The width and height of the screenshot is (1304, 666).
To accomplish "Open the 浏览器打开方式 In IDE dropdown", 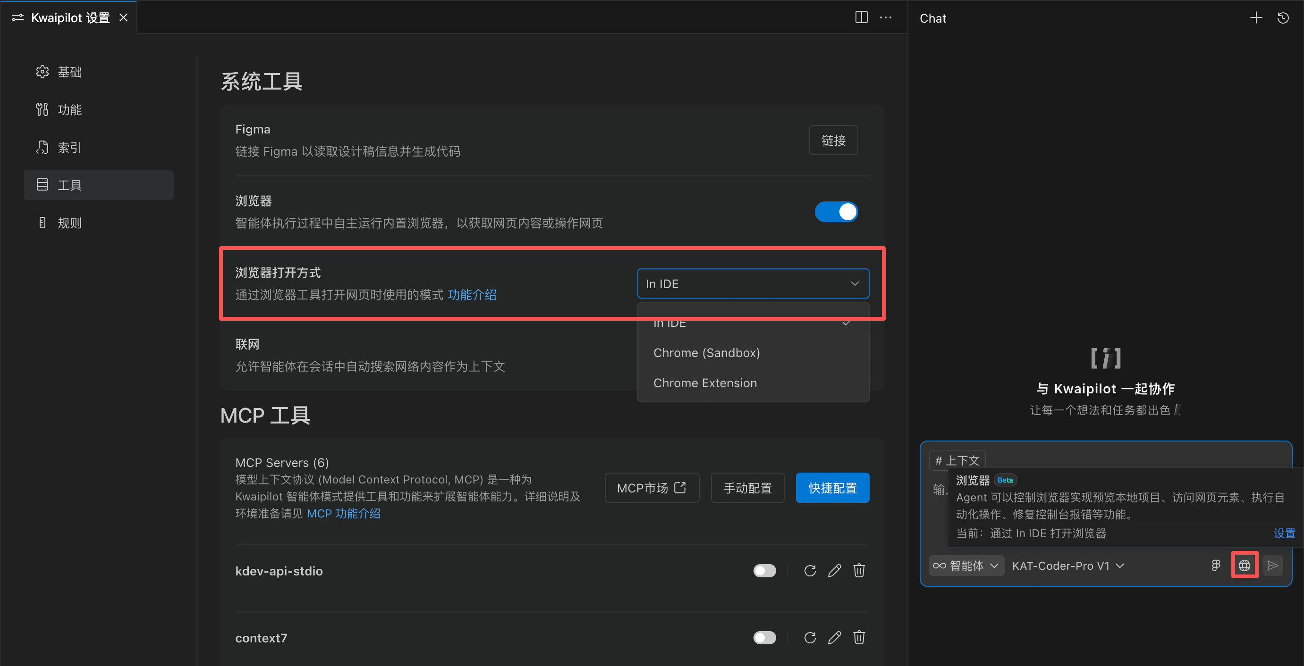I will point(753,283).
